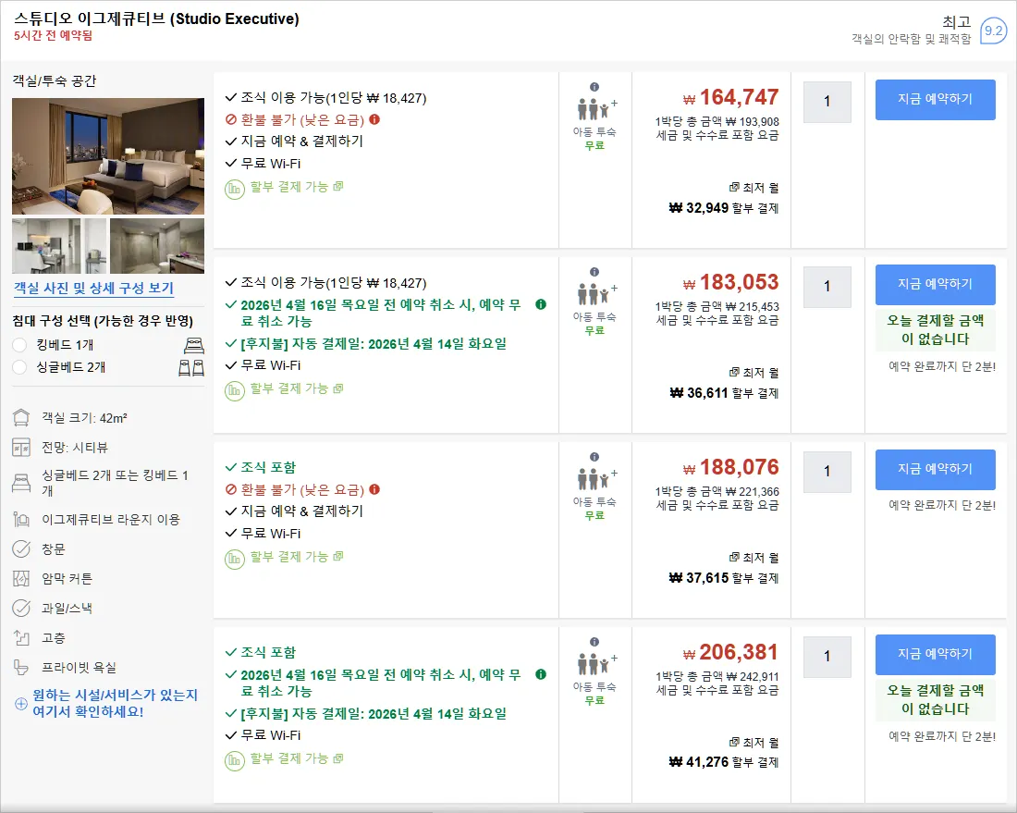
Task: Click the installment icon in the ₩164,747 offer
Action: click(234, 189)
